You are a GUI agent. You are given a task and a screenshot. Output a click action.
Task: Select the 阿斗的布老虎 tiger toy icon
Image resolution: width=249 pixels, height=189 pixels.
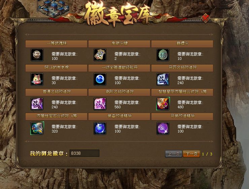tap(37, 79)
